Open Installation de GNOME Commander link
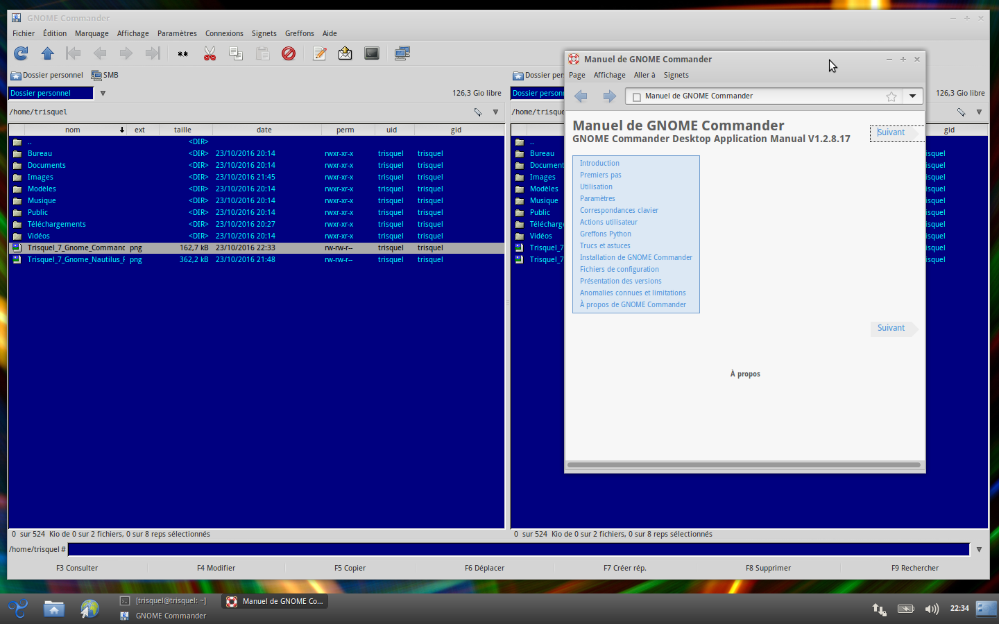This screenshot has height=624, width=999. (636, 258)
